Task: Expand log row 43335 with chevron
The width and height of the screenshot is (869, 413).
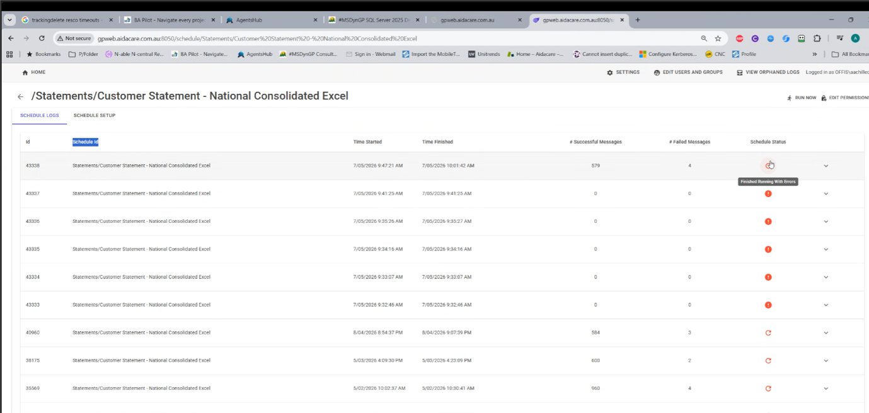Action: (x=826, y=249)
